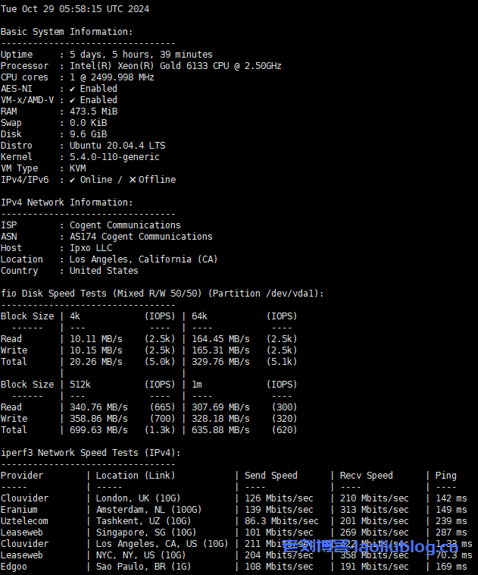This screenshot has height=575, width=478.
Task: Select the Basic System Information heading
Action: [66, 32]
